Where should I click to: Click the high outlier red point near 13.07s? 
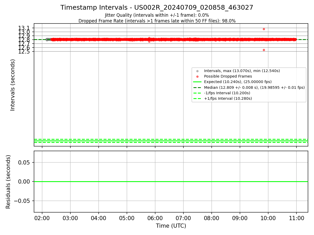(264, 29)
